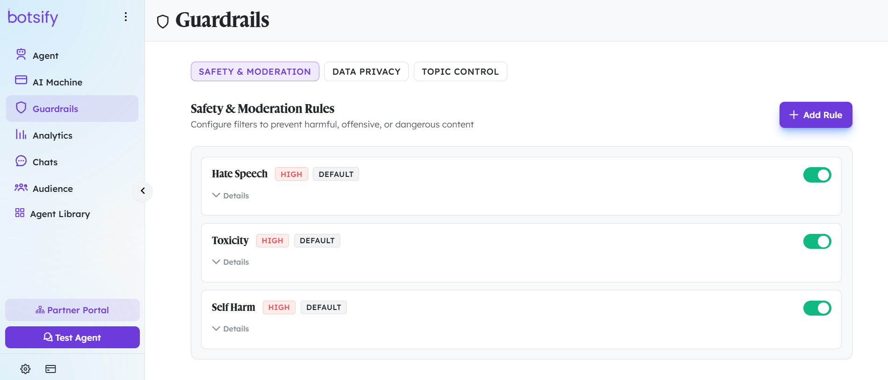The width and height of the screenshot is (888, 380).
Task: Launch the Test Agent button
Action: [72, 338]
